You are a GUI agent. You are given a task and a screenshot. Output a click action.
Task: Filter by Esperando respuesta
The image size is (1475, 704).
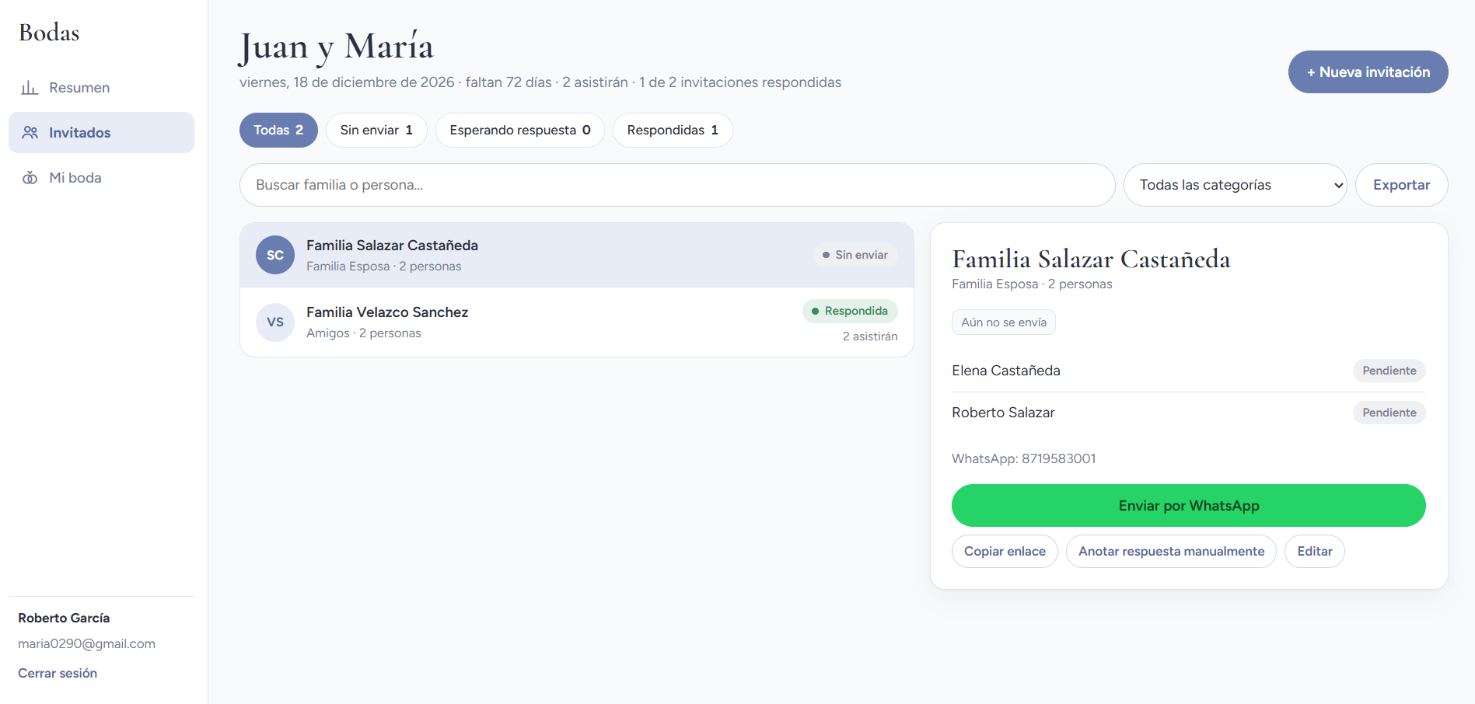520,131
